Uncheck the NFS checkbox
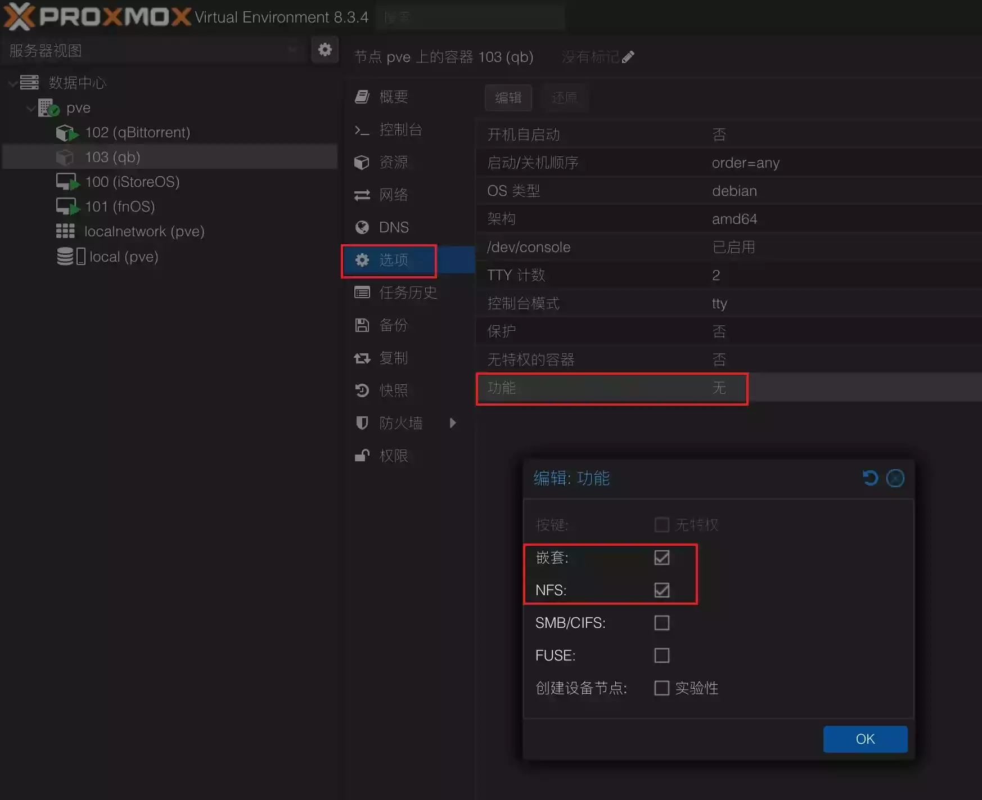 coord(661,590)
